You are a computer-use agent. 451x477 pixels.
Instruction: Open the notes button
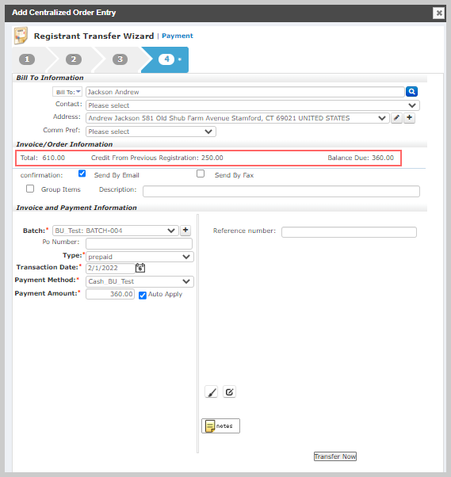(x=220, y=426)
